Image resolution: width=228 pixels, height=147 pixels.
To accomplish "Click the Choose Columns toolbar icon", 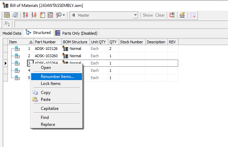I will pos(42,15).
